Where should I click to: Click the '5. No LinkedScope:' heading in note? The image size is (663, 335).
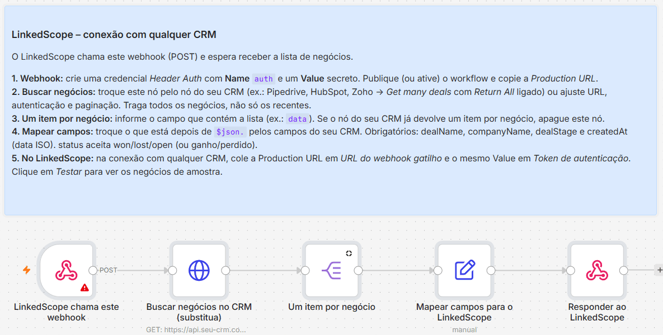tap(53, 159)
